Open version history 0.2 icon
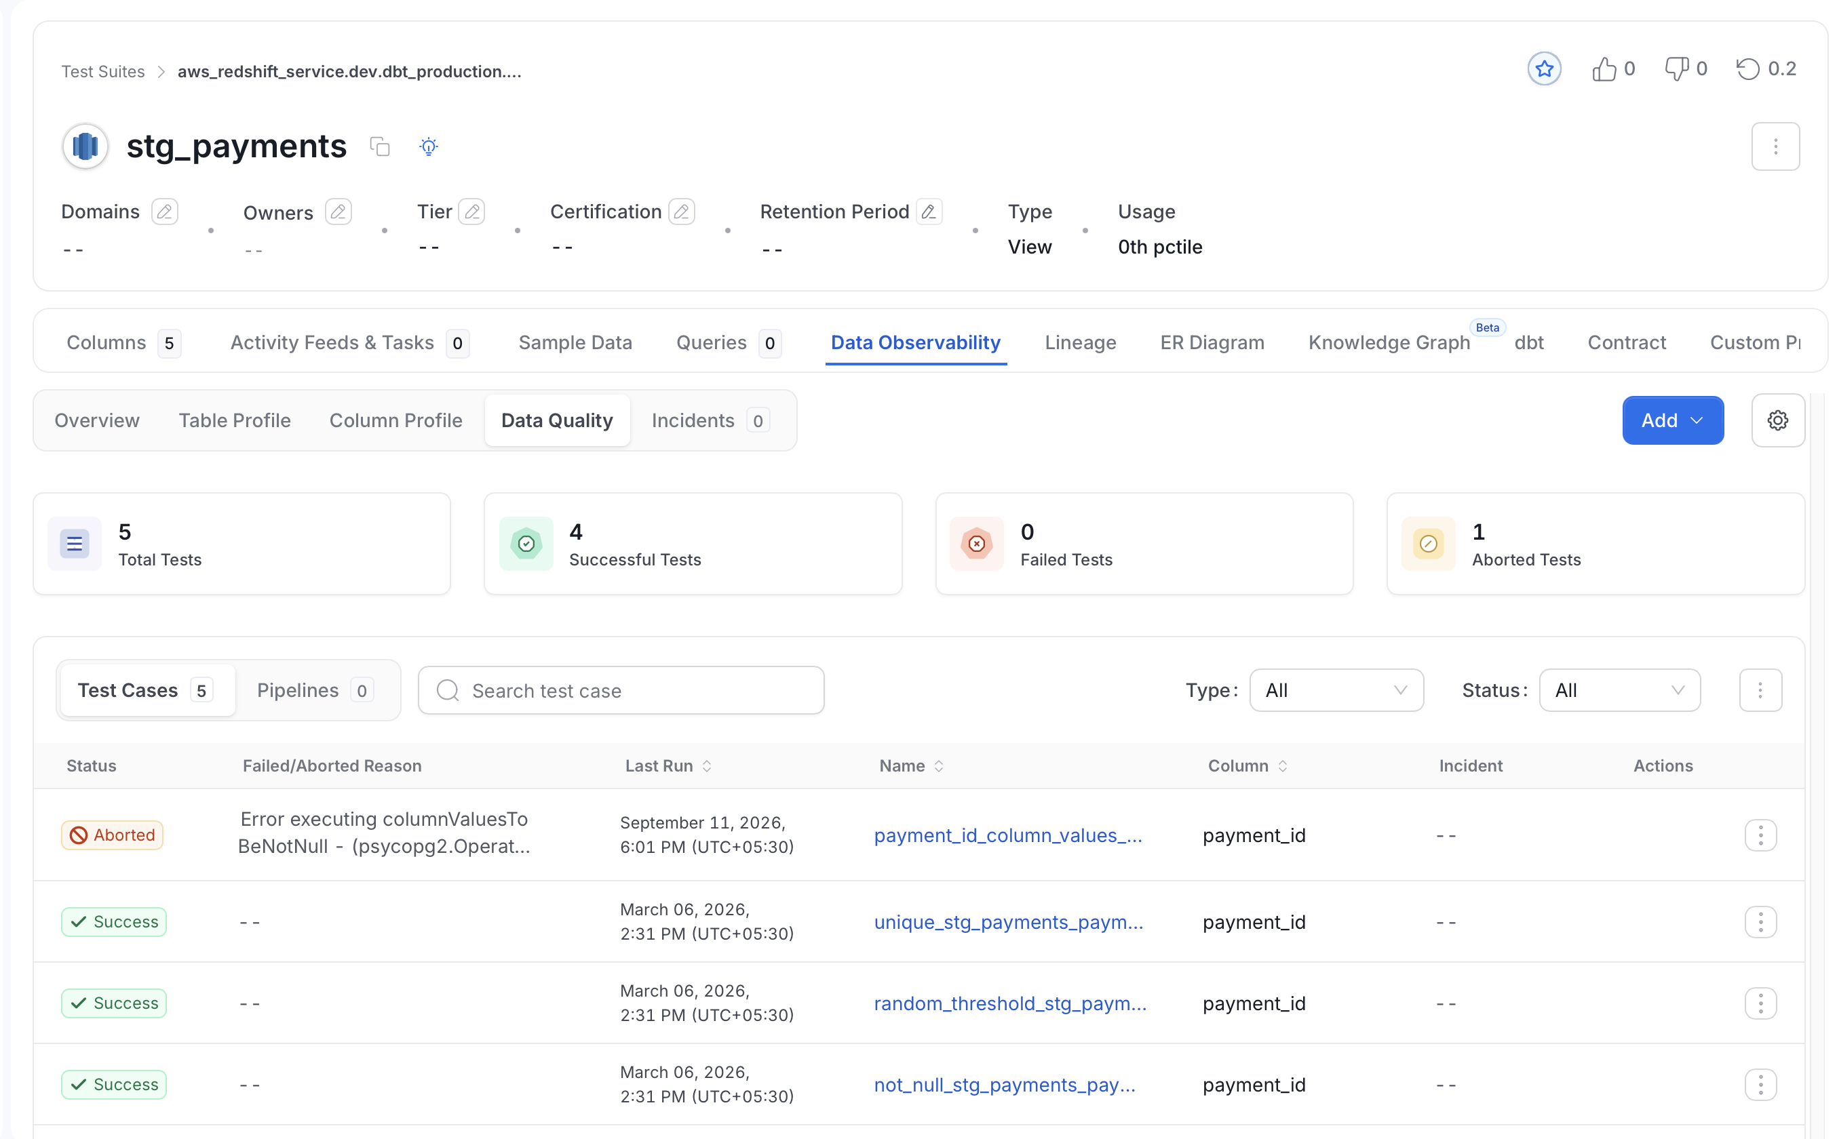Image resolution: width=1837 pixels, height=1139 pixels. coord(1747,69)
